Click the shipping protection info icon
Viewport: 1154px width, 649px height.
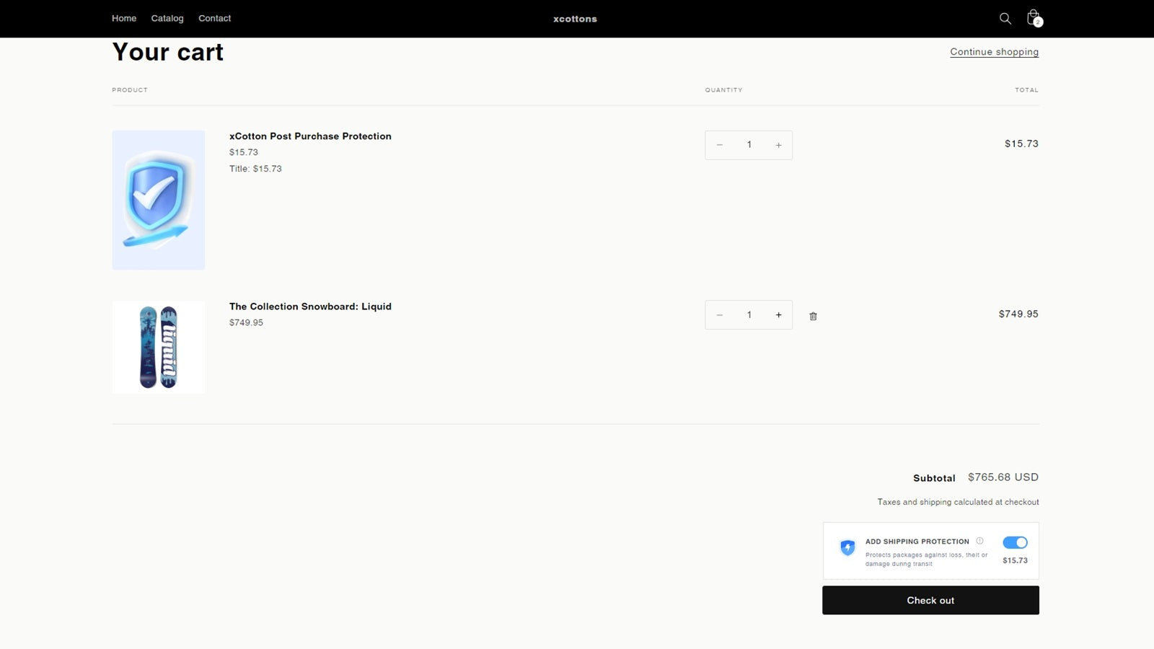click(979, 541)
